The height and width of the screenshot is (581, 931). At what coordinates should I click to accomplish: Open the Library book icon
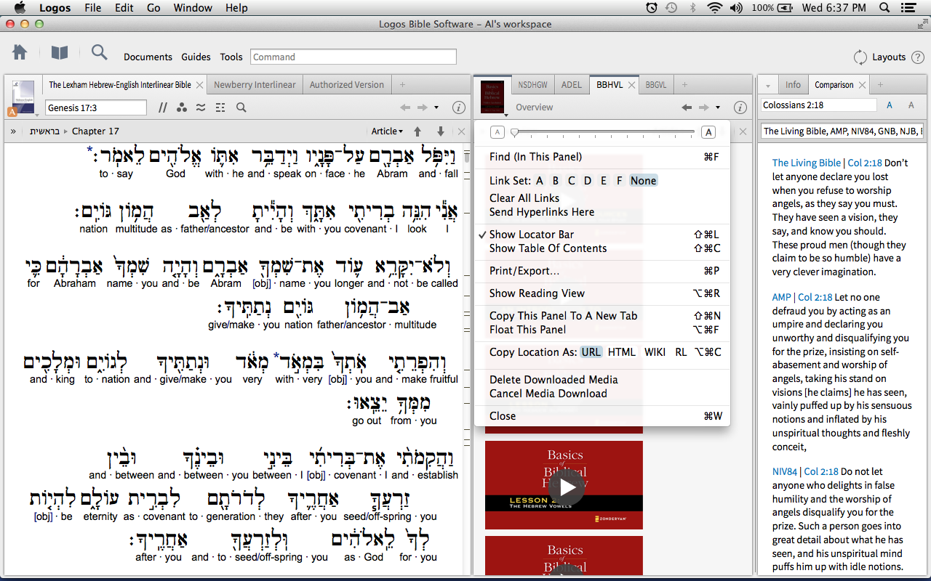[59, 52]
